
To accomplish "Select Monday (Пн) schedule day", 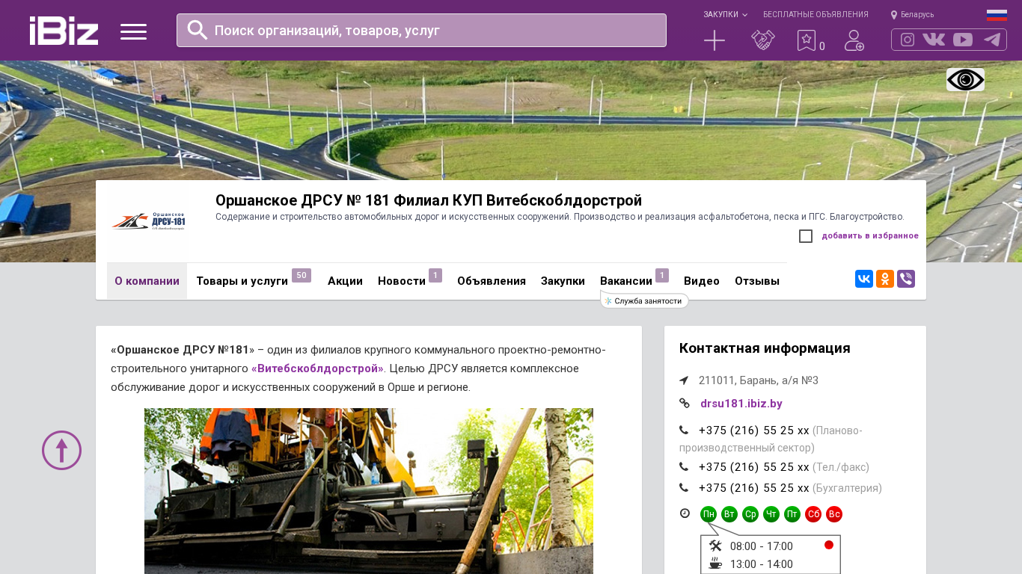I will pyautogui.click(x=709, y=514).
